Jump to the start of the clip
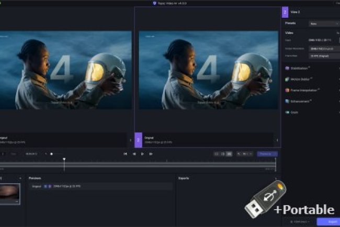340x227 pixels. (125, 154)
